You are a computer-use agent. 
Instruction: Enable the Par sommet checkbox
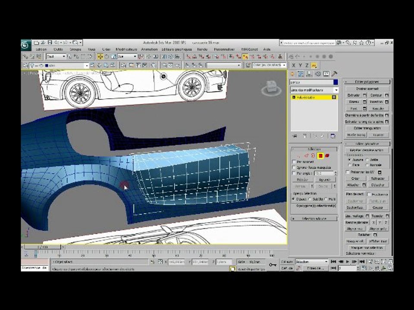click(x=294, y=161)
